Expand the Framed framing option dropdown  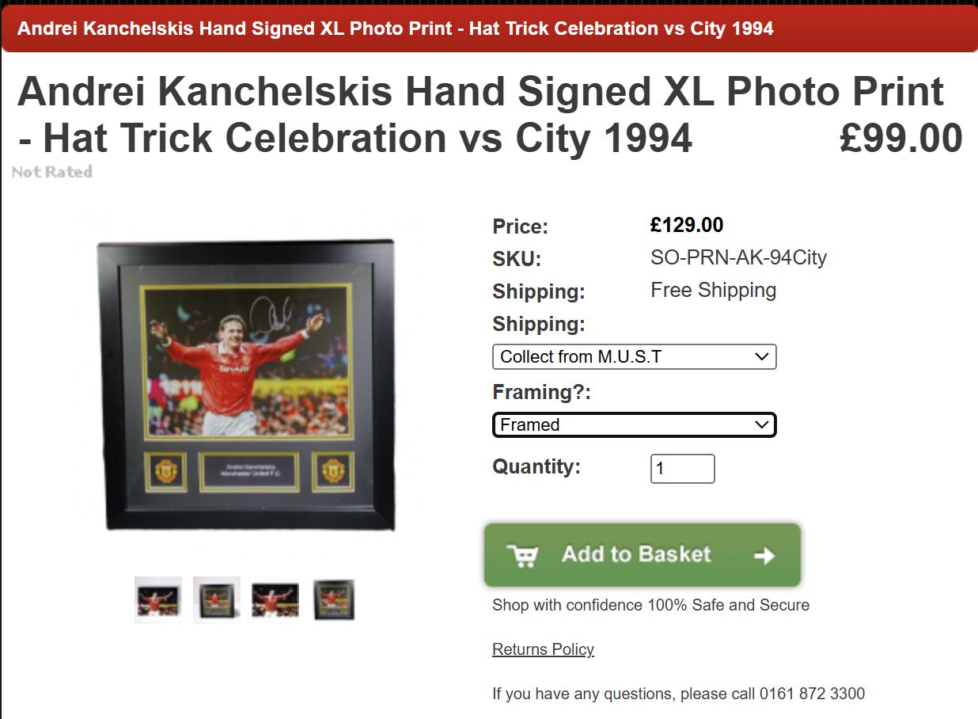634,425
